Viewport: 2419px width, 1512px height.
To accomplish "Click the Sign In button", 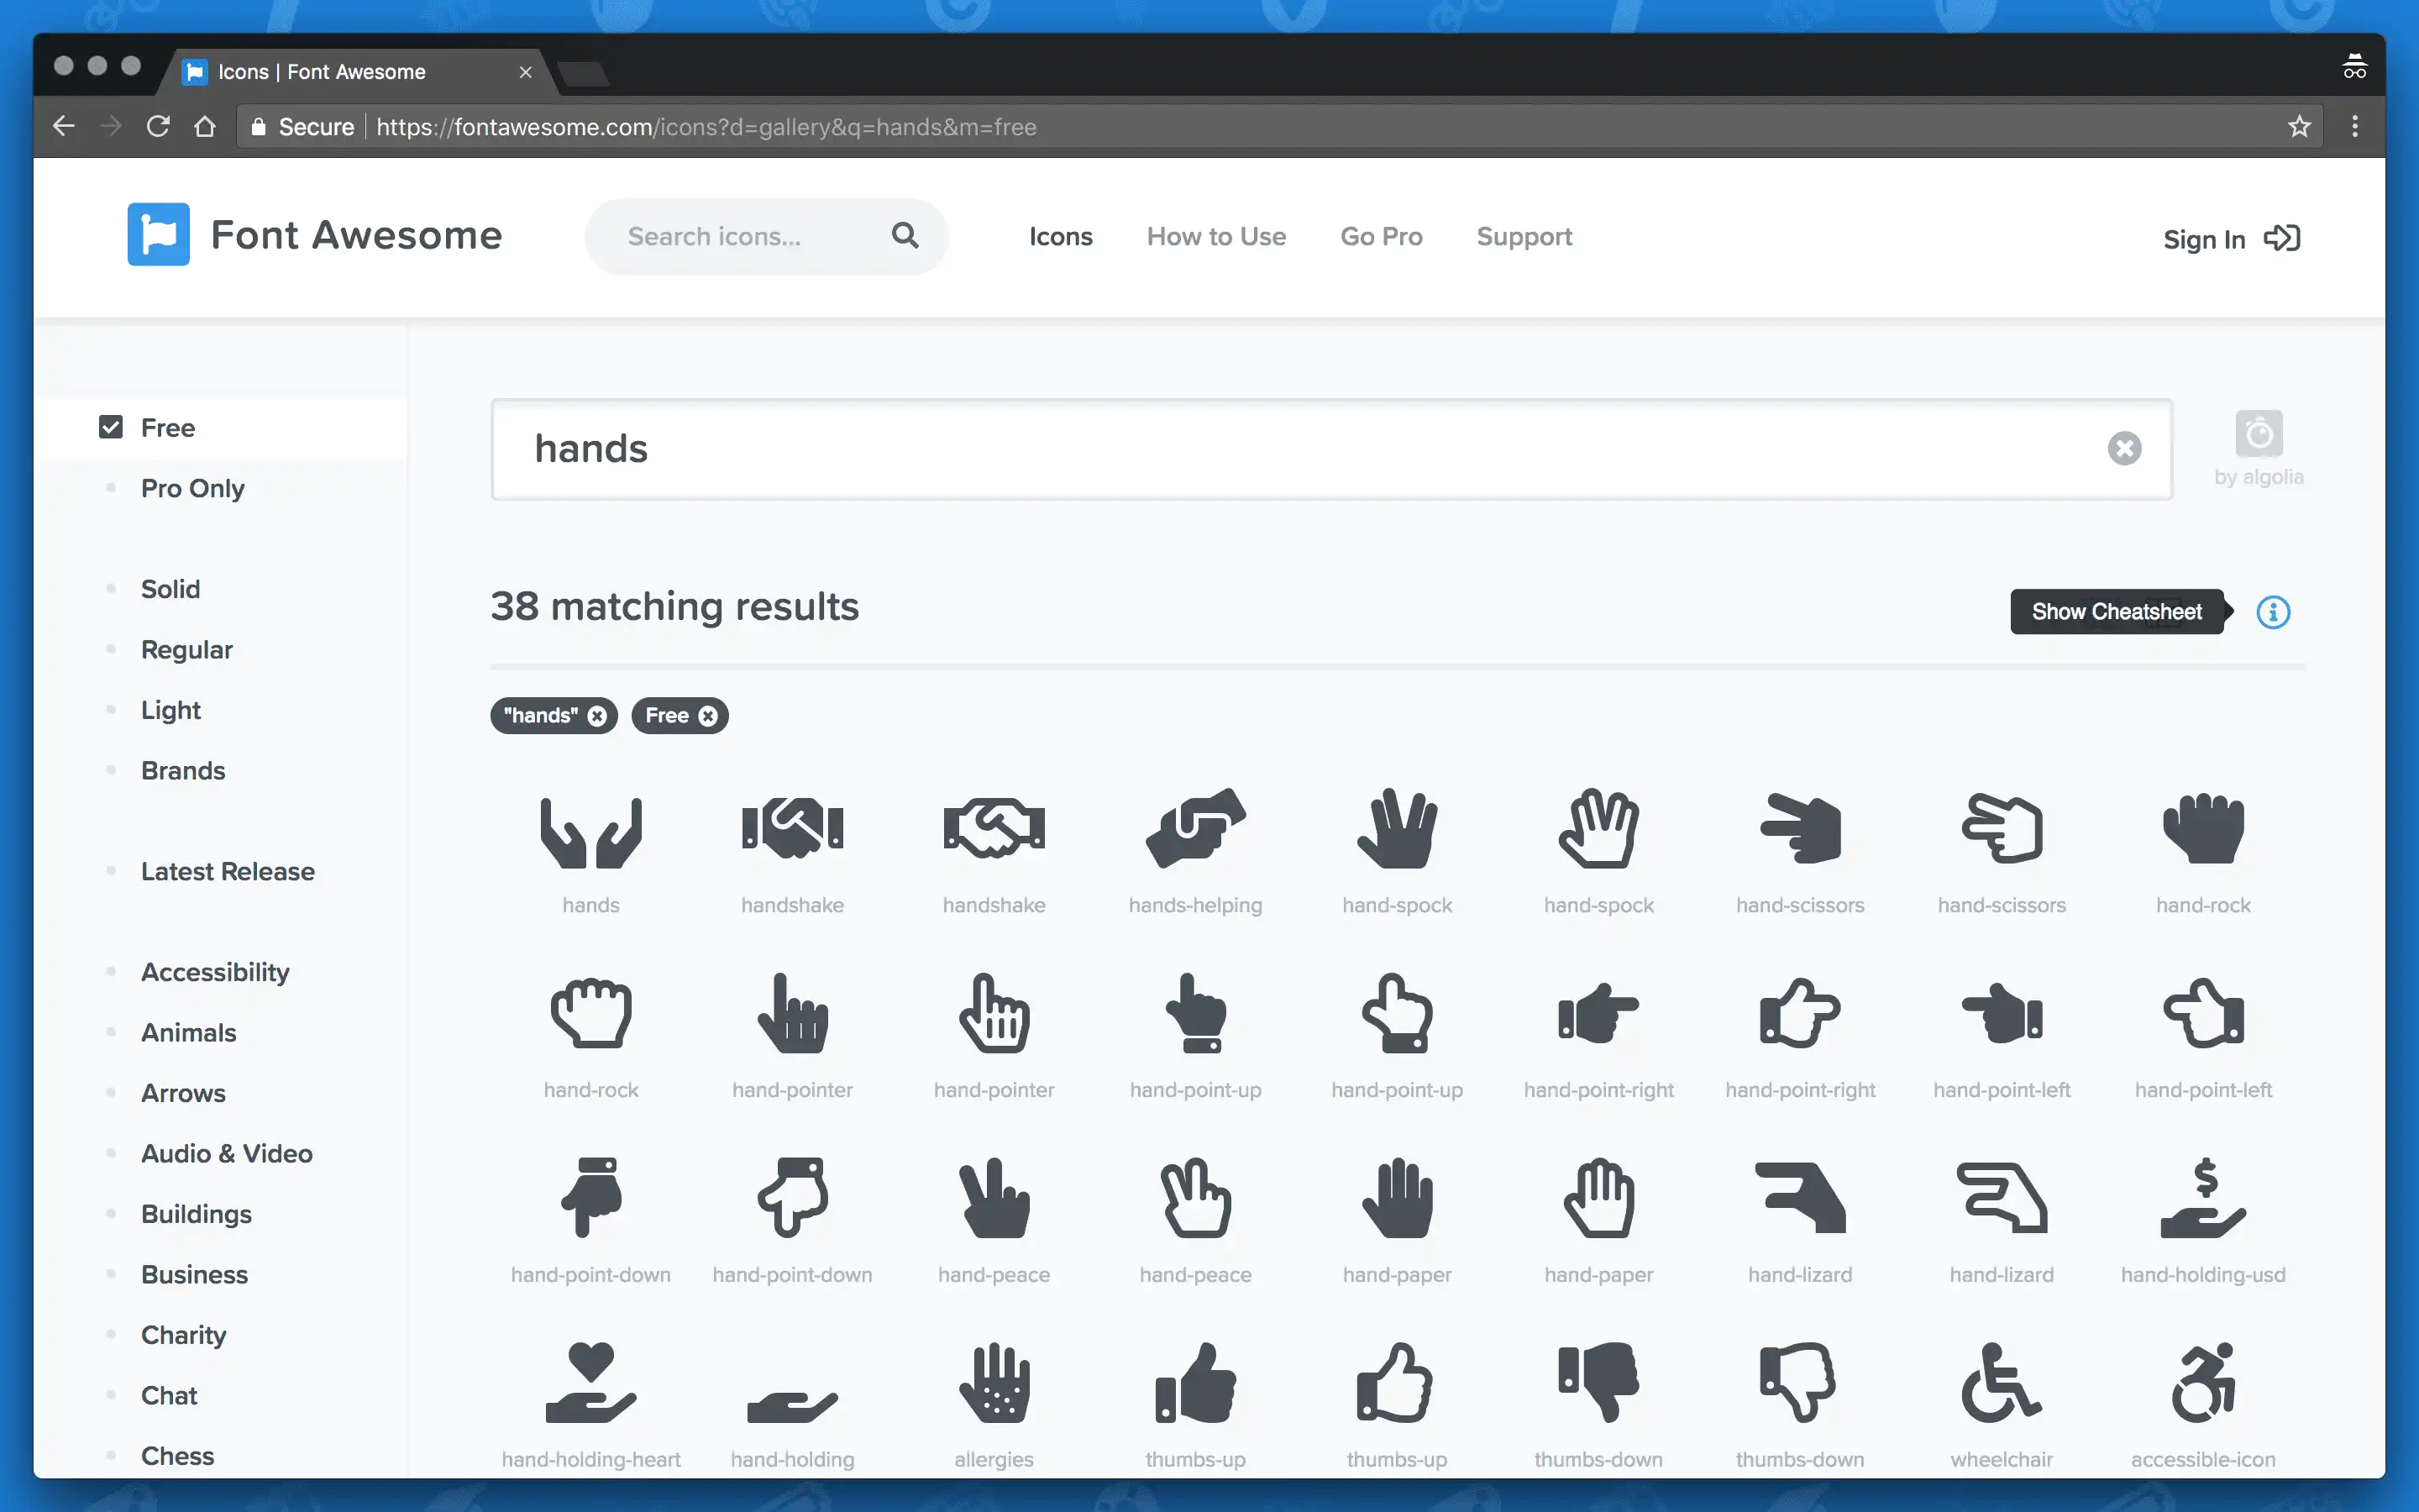I will (2231, 239).
